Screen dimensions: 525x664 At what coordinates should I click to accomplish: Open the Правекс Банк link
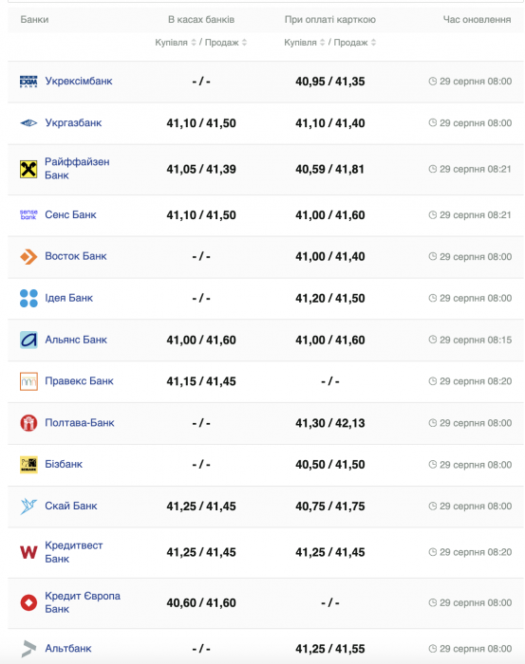(x=79, y=381)
